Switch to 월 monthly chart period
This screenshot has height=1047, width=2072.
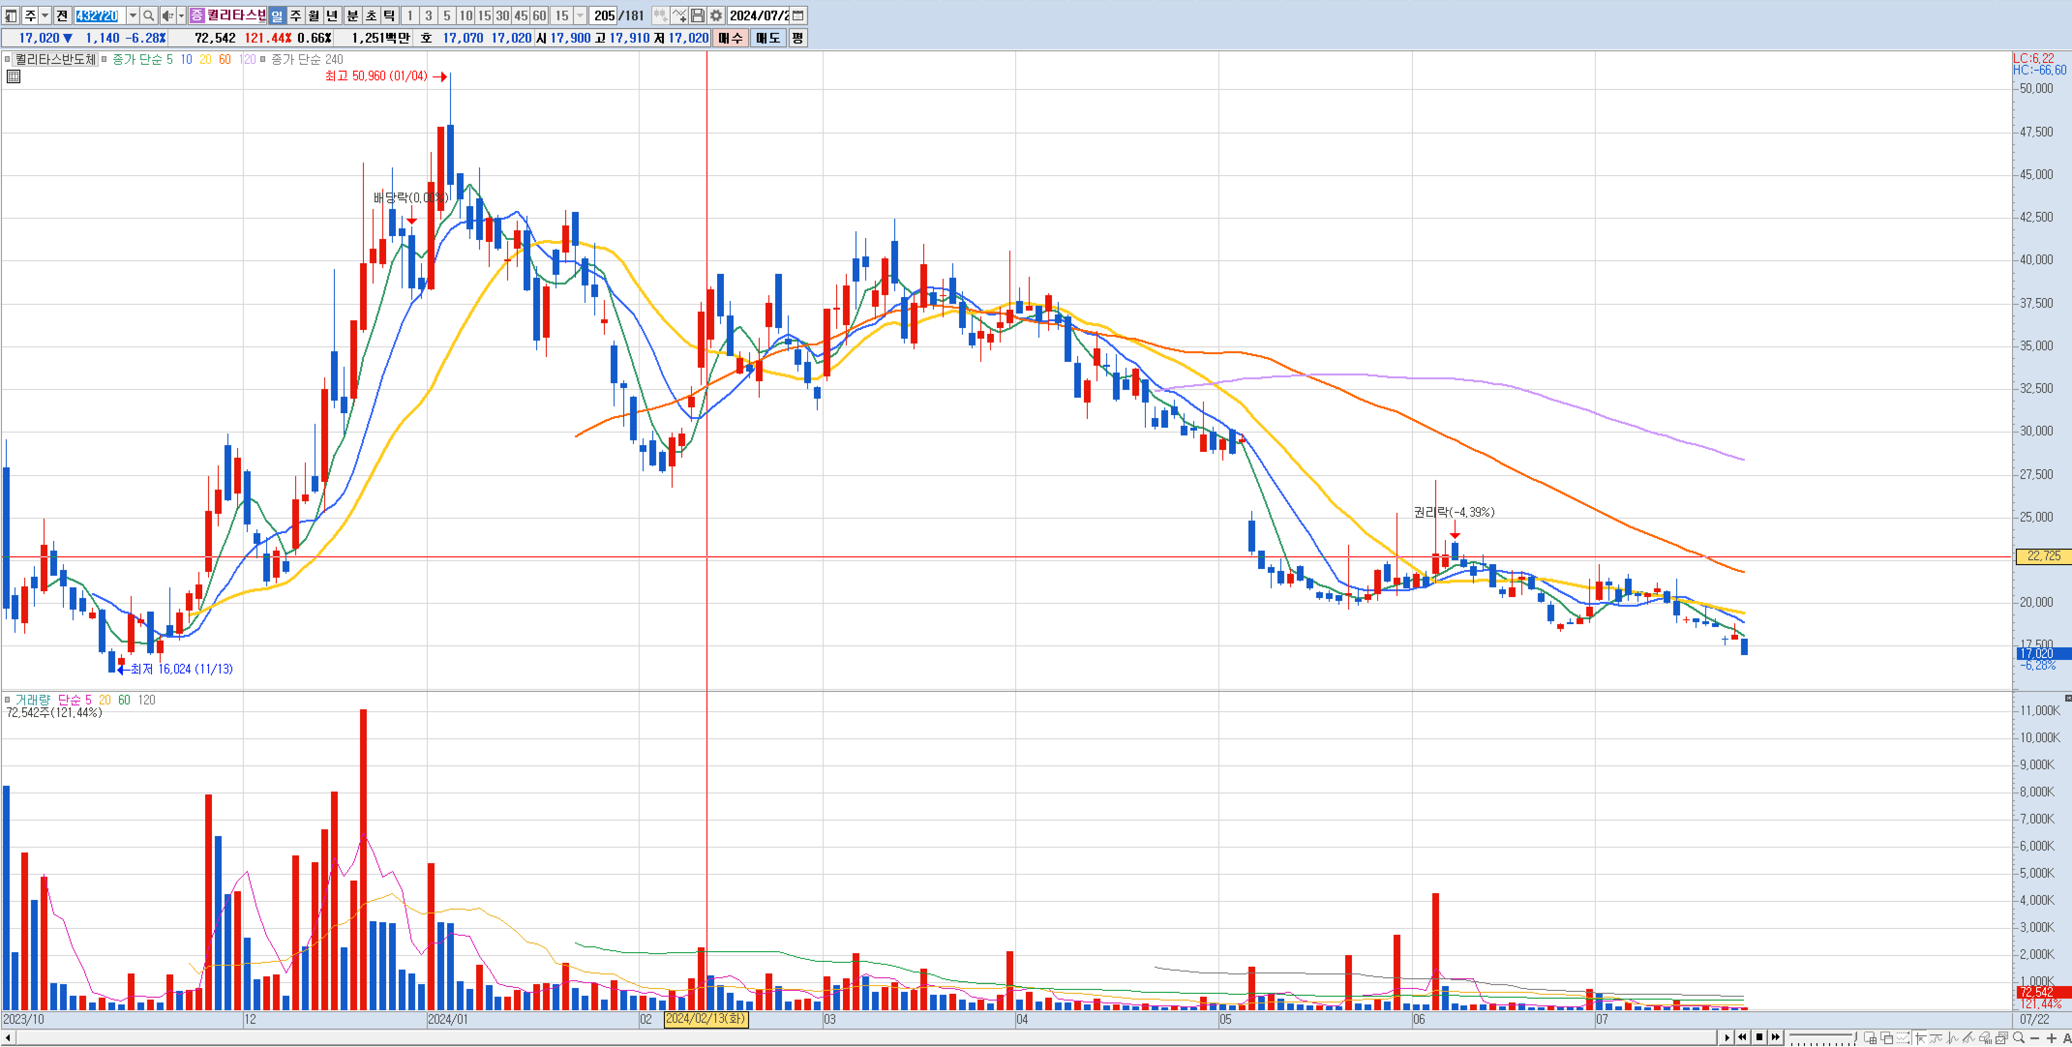[314, 15]
